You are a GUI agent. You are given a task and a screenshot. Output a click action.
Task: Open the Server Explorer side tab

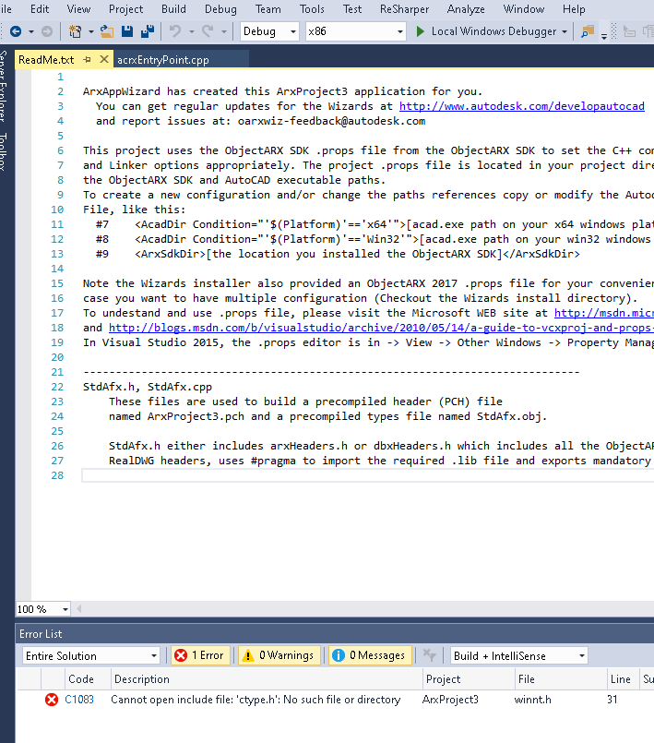[4, 86]
